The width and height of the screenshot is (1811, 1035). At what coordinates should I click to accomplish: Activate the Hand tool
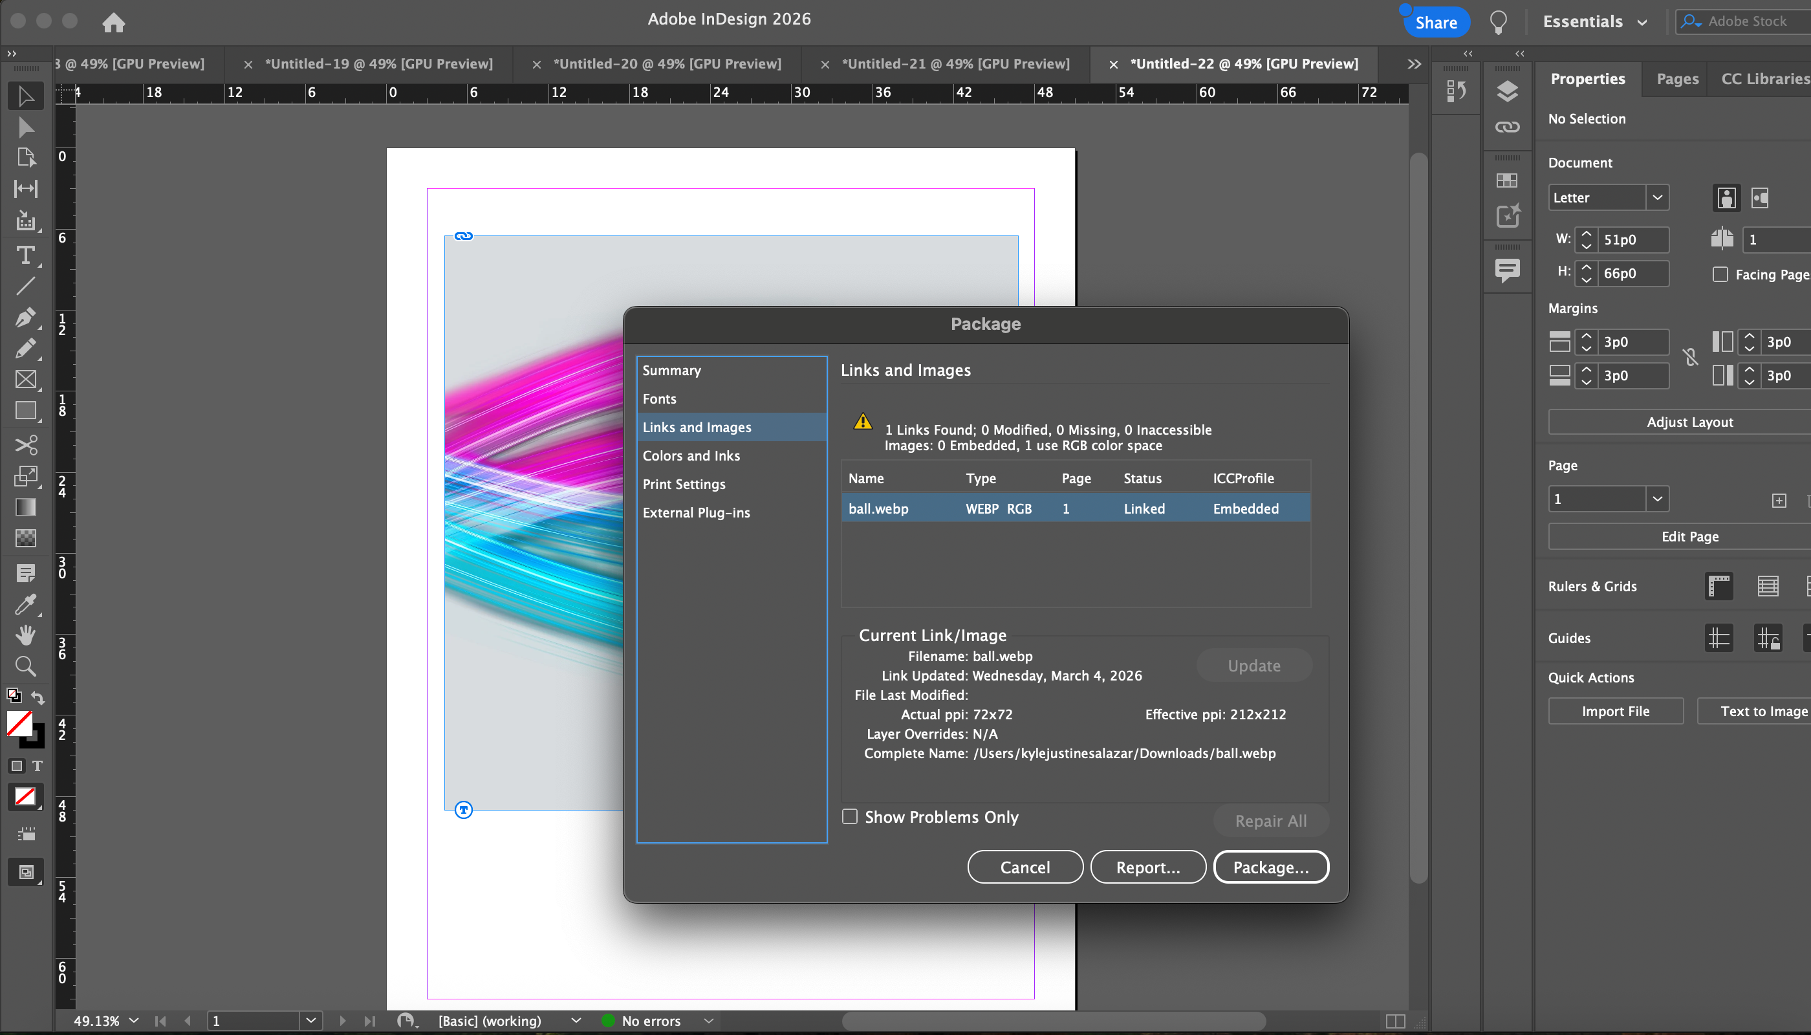(x=26, y=635)
